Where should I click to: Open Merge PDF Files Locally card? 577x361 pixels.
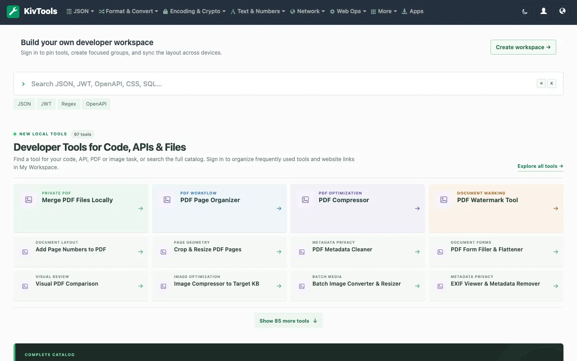pyautogui.click(x=81, y=208)
